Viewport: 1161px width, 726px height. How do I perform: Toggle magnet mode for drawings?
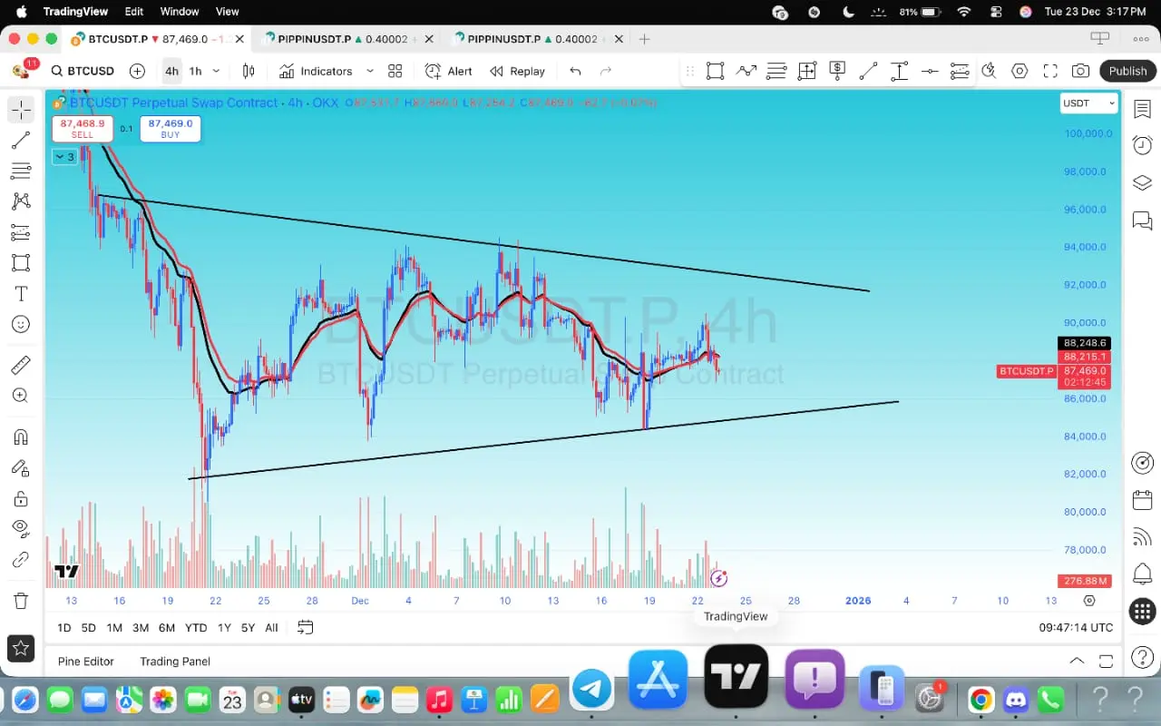click(21, 437)
